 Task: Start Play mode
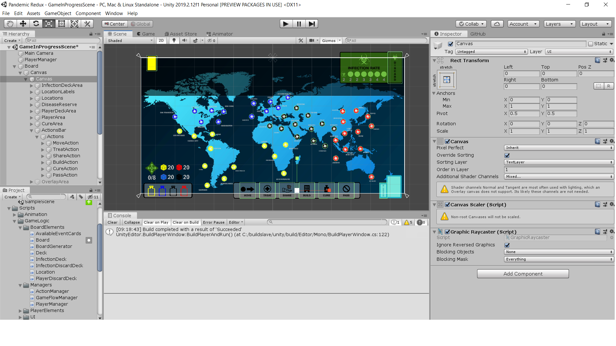pyautogui.click(x=286, y=24)
